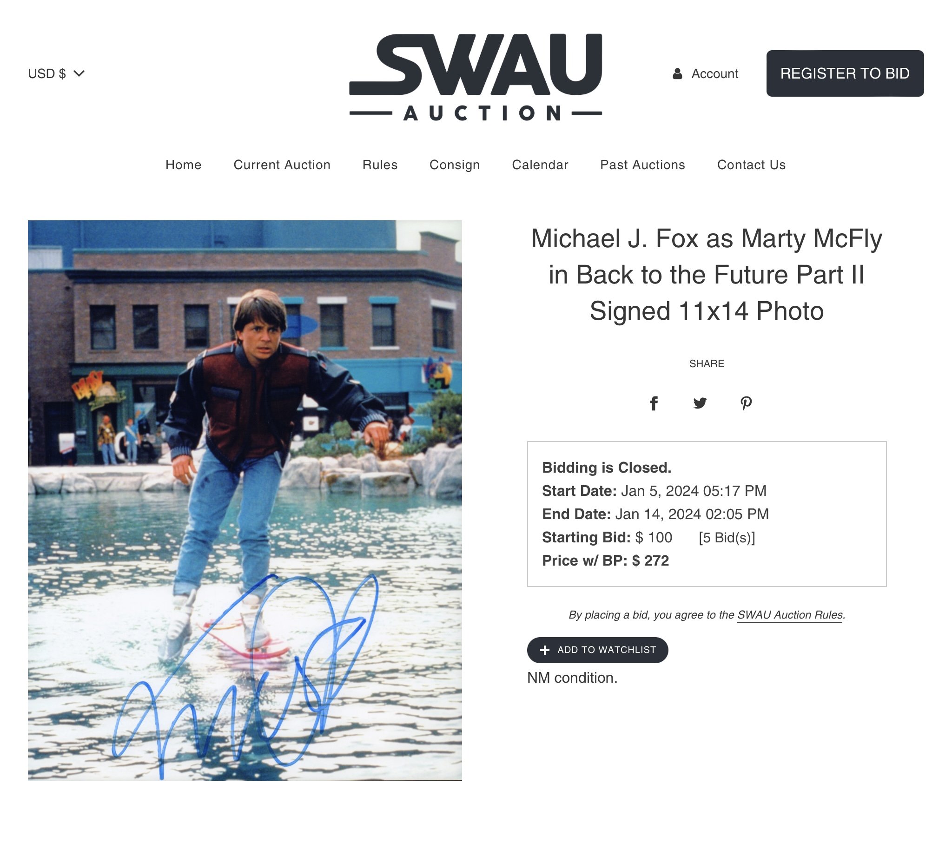Click the Register to Bid button
Image resolution: width=952 pixels, height=857 pixels.
click(845, 73)
